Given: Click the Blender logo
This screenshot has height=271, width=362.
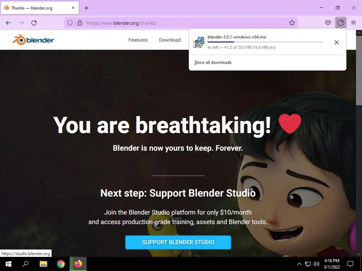Looking at the screenshot, I should pyautogui.click(x=34, y=40).
